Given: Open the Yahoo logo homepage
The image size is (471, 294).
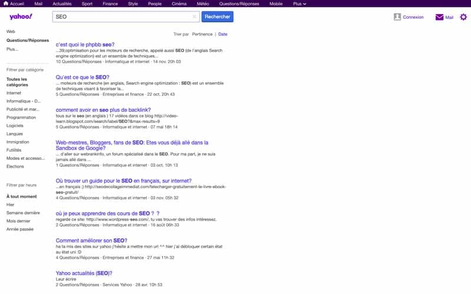Looking at the screenshot, I should pyautogui.click(x=21, y=16).
